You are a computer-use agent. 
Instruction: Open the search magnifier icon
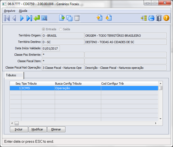pos(44,18)
